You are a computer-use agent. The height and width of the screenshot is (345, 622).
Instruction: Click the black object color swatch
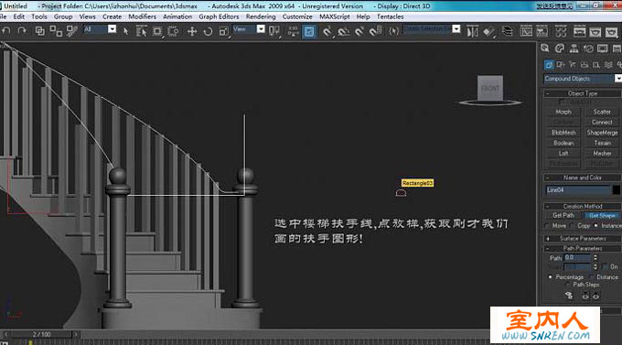point(616,189)
